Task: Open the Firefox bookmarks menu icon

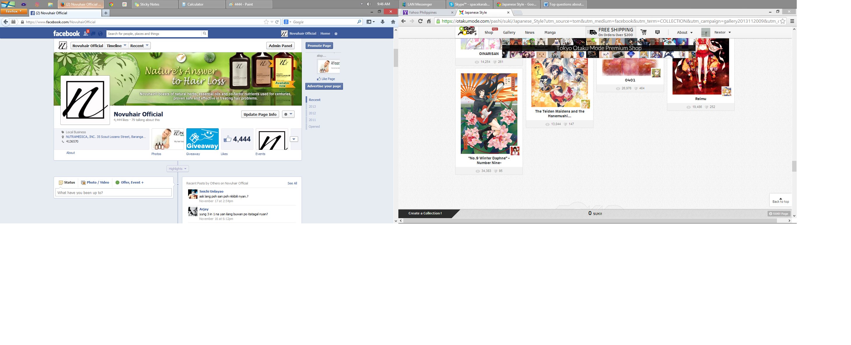Action: 370,22
